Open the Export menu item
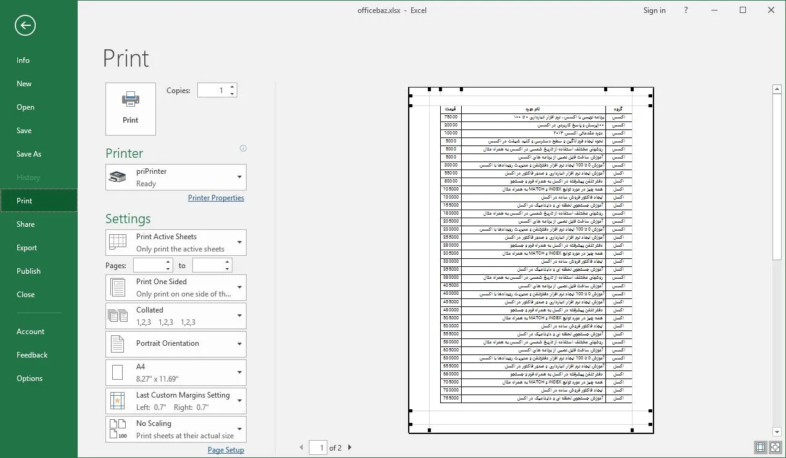The height and width of the screenshot is (458, 786). [27, 248]
